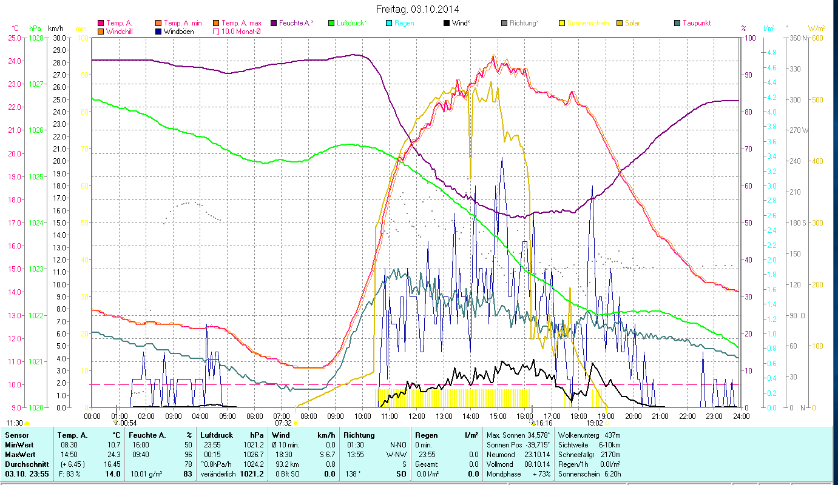Click the Temp. A. legend label
The height and width of the screenshot is (485, 838).
pyautogui.click(x=120, y=24)
